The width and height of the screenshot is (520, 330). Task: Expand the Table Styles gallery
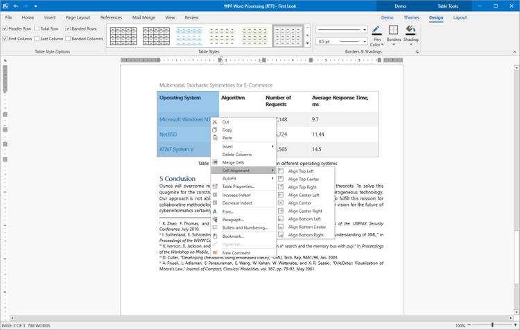(x=308, y=43)
